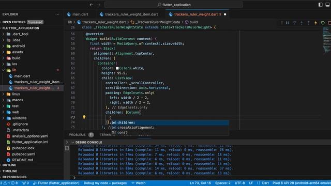Click the editor minimap preview
331x186 pixels.
point(326,40)
